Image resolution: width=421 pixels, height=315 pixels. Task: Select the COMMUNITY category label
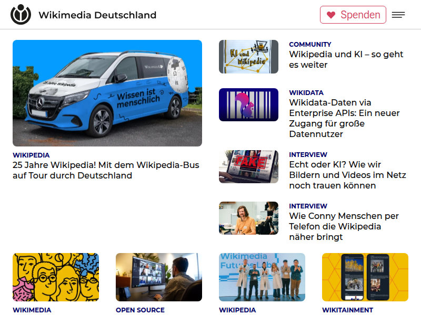tap(310, 44)
